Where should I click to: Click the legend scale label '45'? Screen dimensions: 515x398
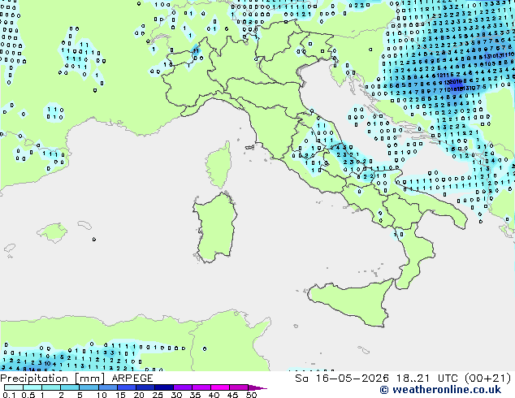232,395
